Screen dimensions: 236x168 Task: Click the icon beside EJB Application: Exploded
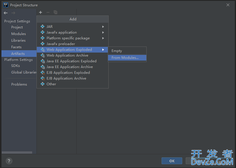[x=43, y=72]
